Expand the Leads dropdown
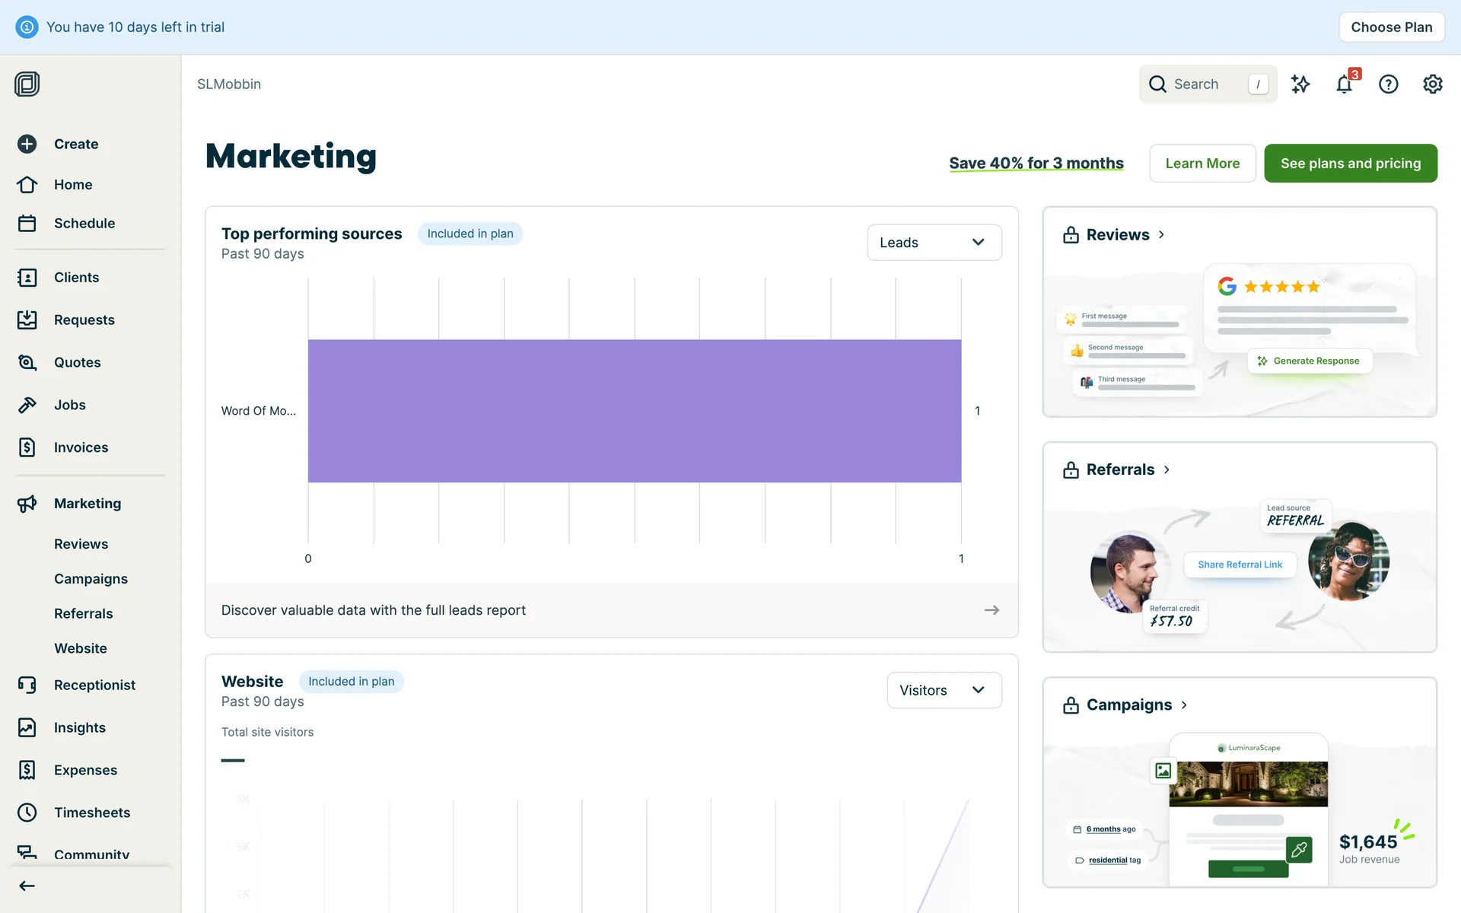Viewport: 1461px width, 913px height. 934,243
